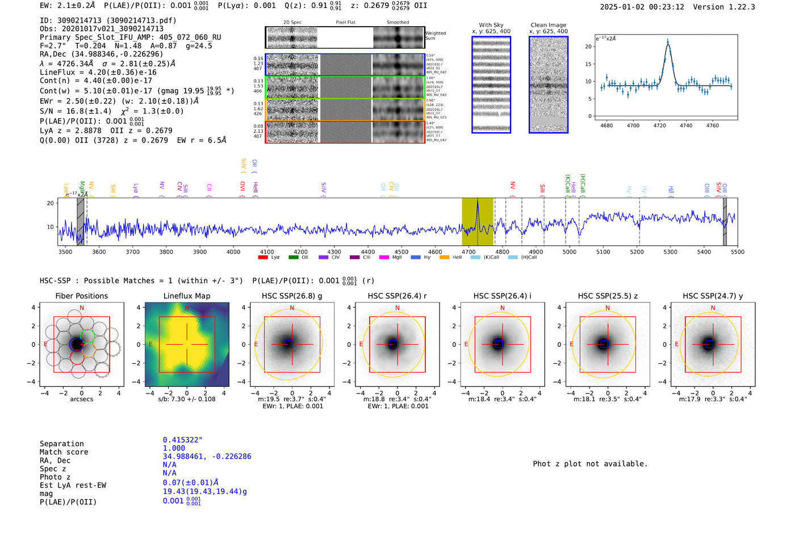
Task: Click the CIII legend swatch
Action: point(355,258)
